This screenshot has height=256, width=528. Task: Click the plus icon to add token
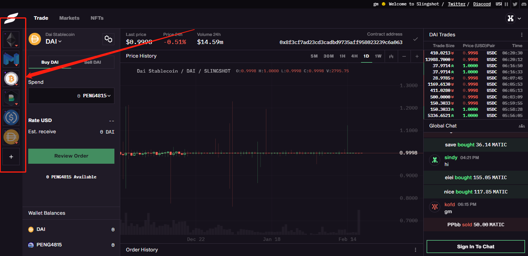(x=11, y=157)
